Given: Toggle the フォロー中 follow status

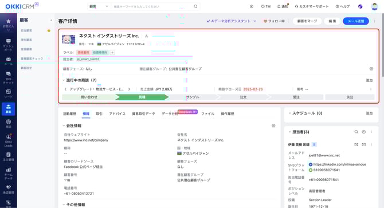Looking at the screenshot, I should [x=274, y=21].
